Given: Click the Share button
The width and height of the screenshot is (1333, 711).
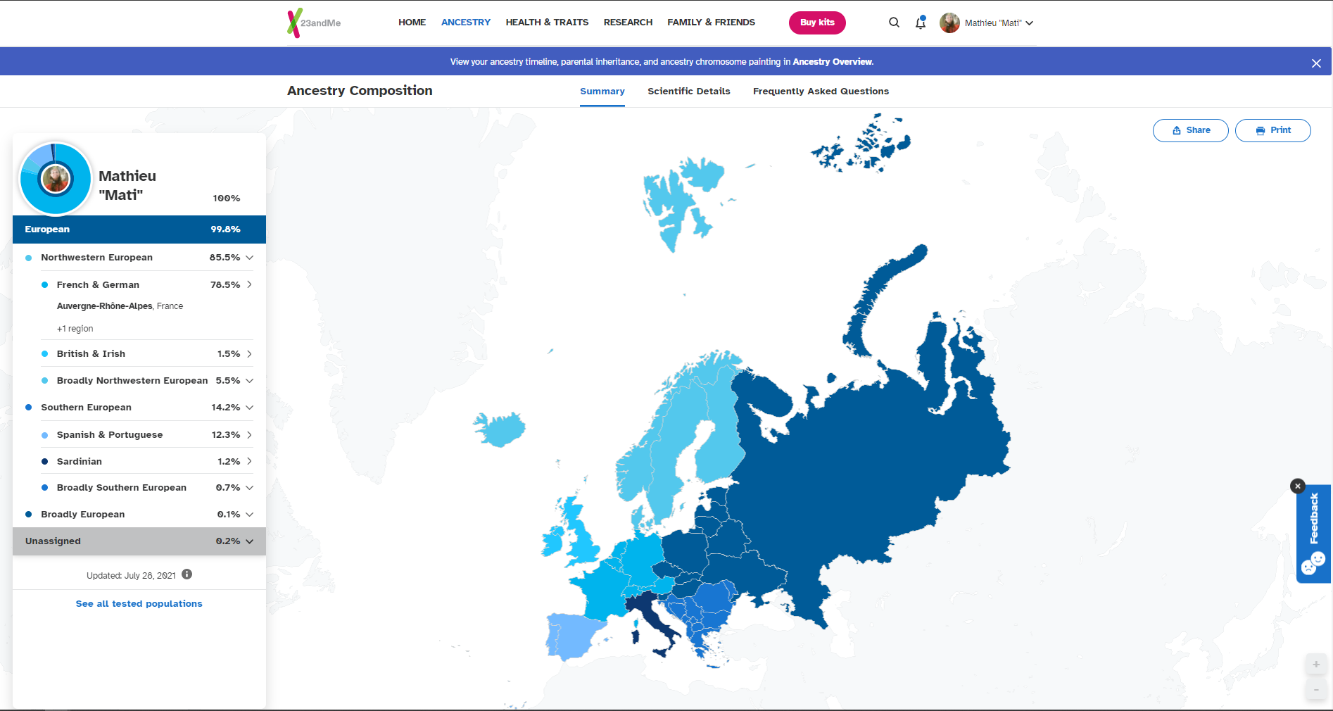Looking at the screenshot, I should point(1191,130).
